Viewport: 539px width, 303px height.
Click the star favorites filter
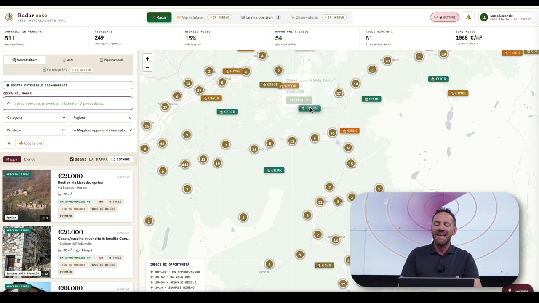click(9, 143)
